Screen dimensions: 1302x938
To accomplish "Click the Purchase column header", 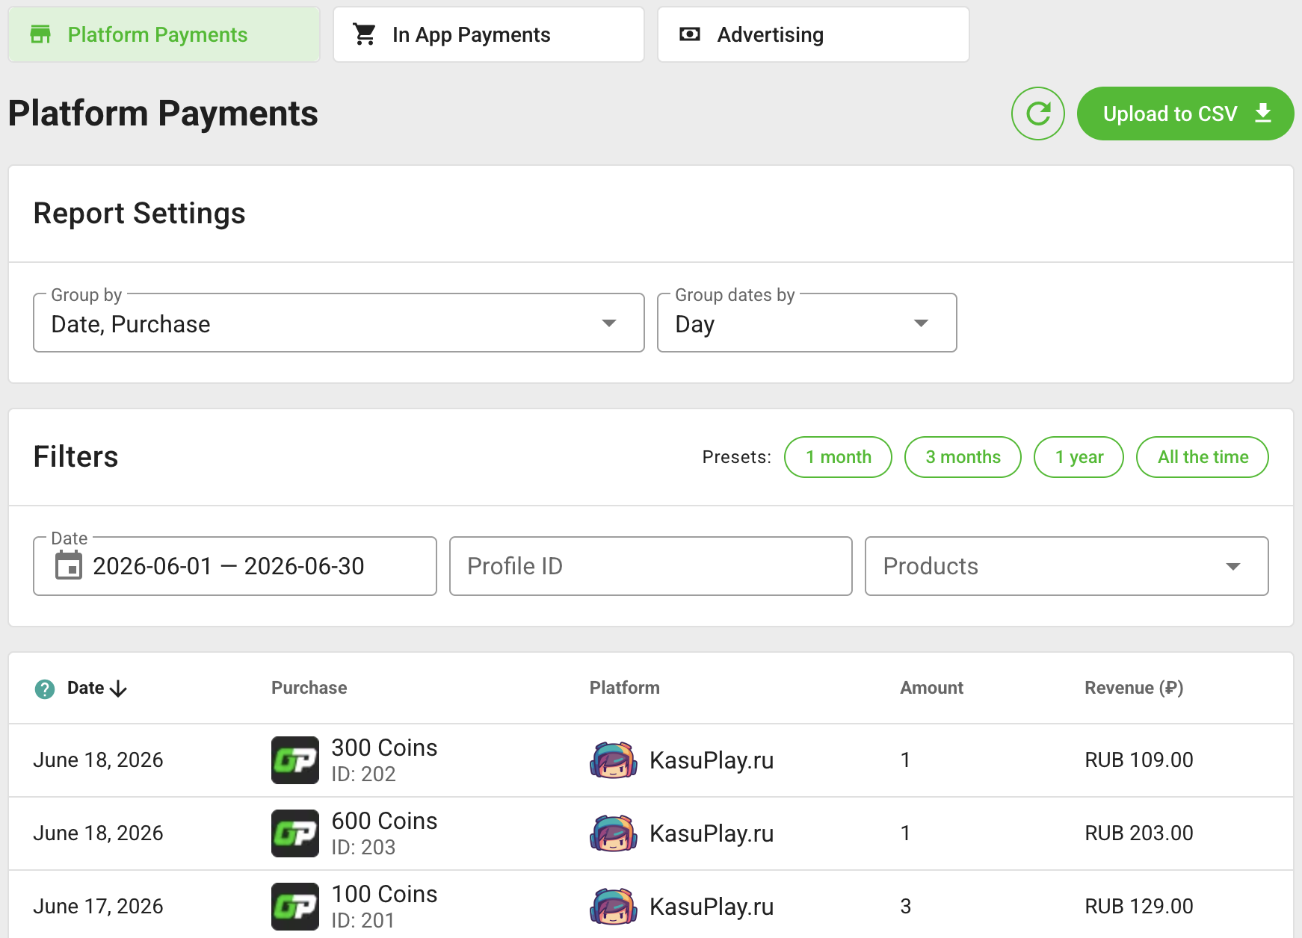I will 309,688.
